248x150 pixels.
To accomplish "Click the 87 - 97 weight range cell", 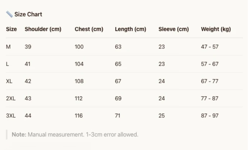I will pyautogui.click(x=210, y=116).
